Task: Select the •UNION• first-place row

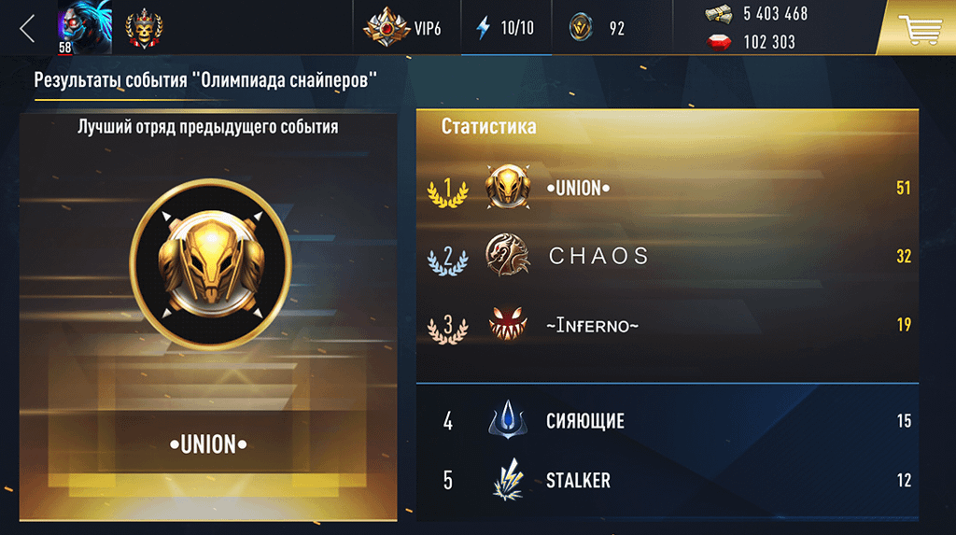Action: pyautogui.click(x=668, y=188)
